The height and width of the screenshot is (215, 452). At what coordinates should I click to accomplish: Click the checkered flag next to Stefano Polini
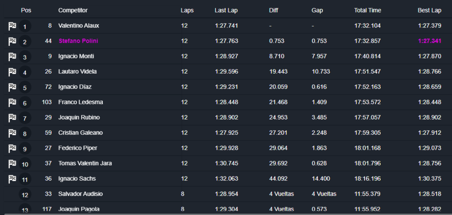[x=12, y=42]
